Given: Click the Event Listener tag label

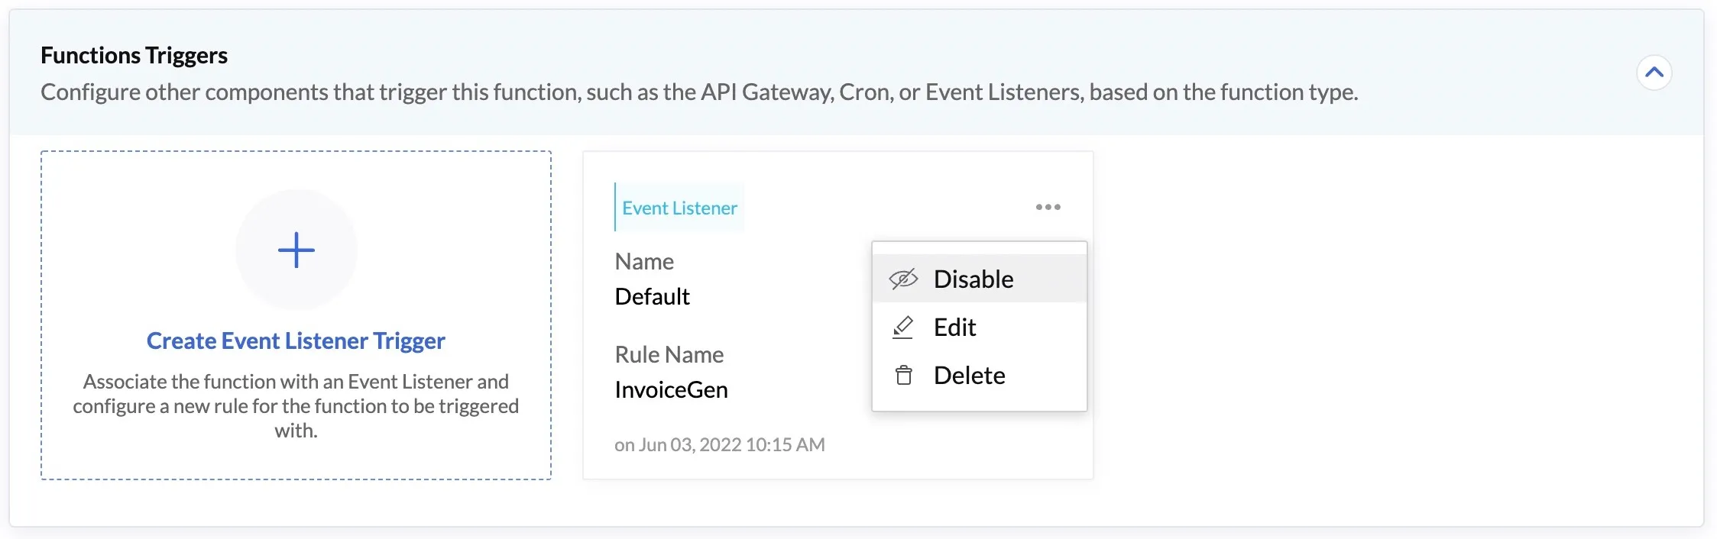Looking at the screenshot, I should (679, 208).
